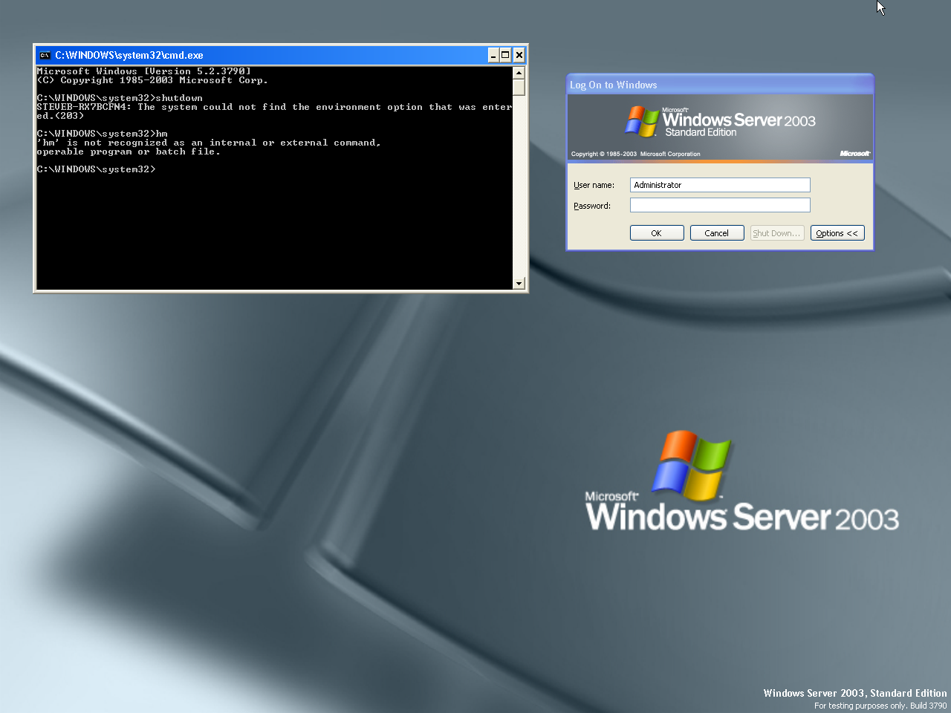Maximize the cmd.exe command prompt window
Viewport: 951px width, 713px height.
(x=505, y=55)
